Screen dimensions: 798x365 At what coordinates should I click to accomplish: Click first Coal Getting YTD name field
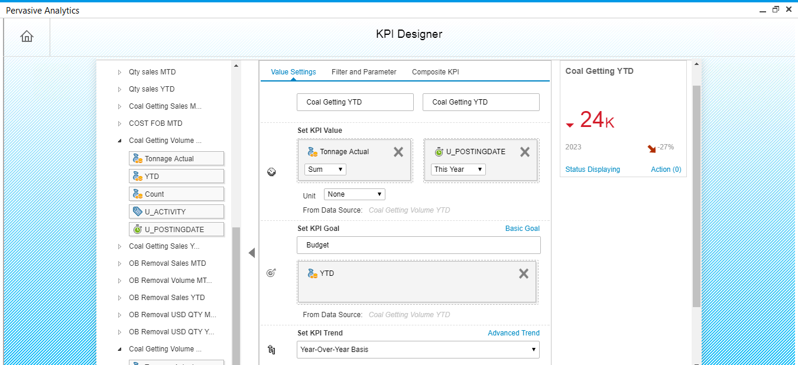355,102
